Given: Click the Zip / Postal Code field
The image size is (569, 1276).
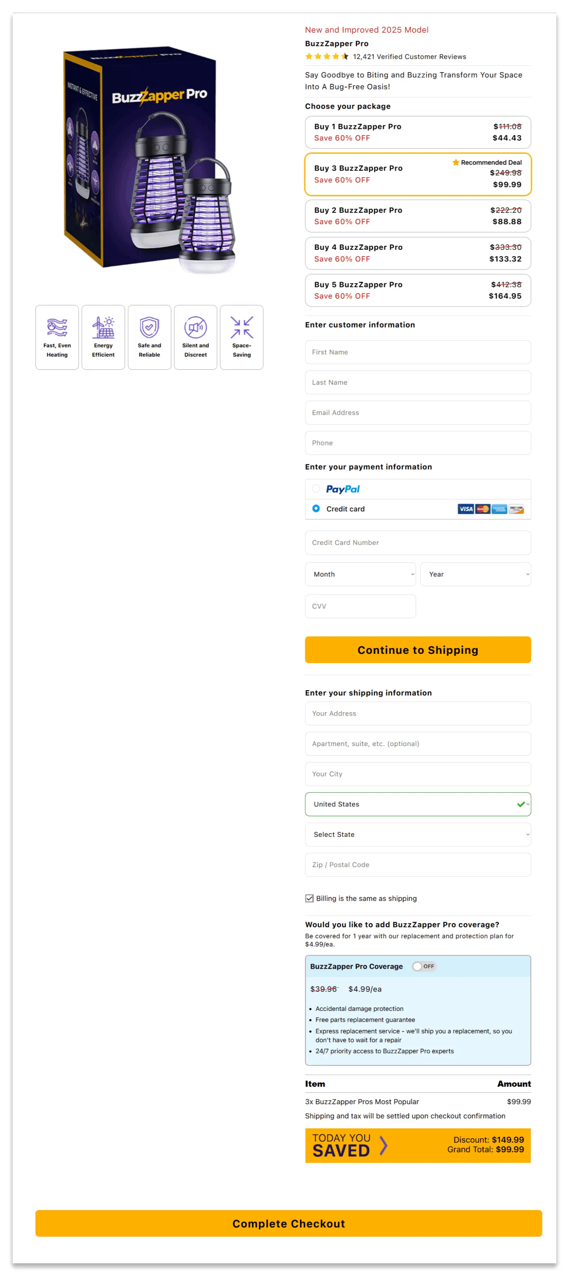Looking at the screenshot, I should pyautogui.click(x=418, y=864).
